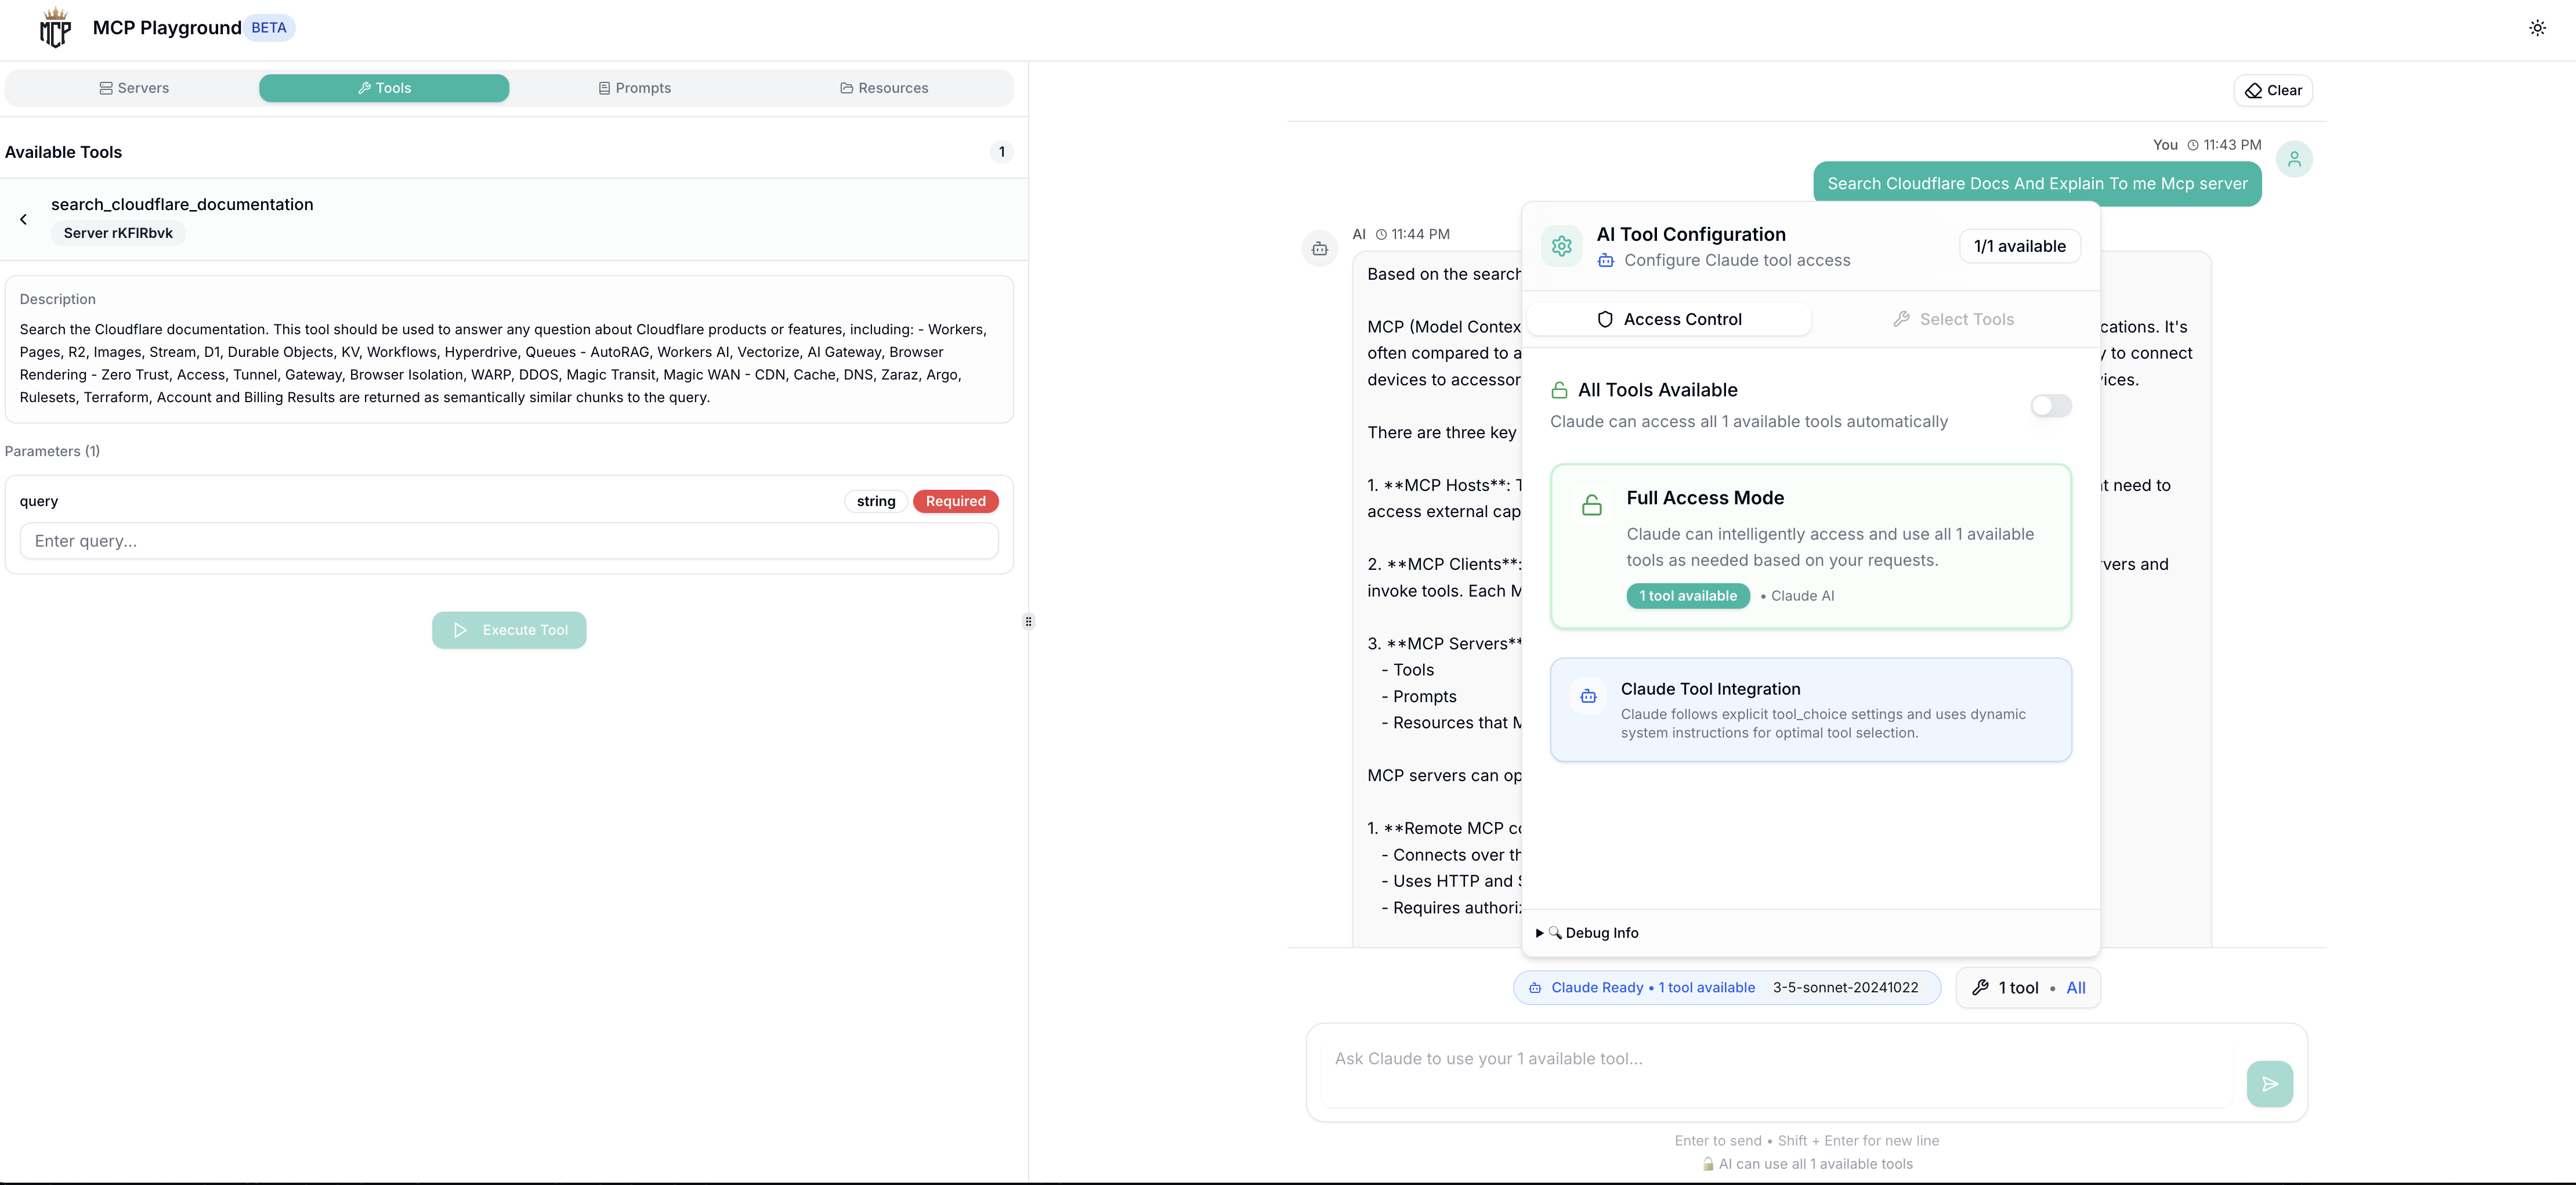This screenshot has height=1185, width=2576.
Task: Open the Resources tab
Action: click(884, 88)
